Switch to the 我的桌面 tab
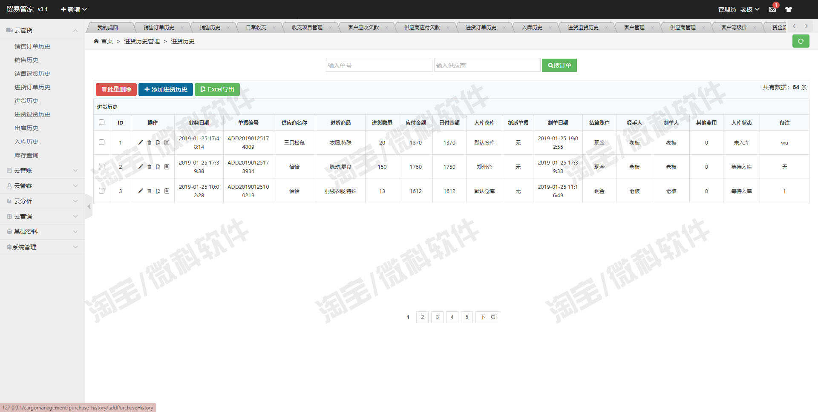818x412 pixels. 107,28
